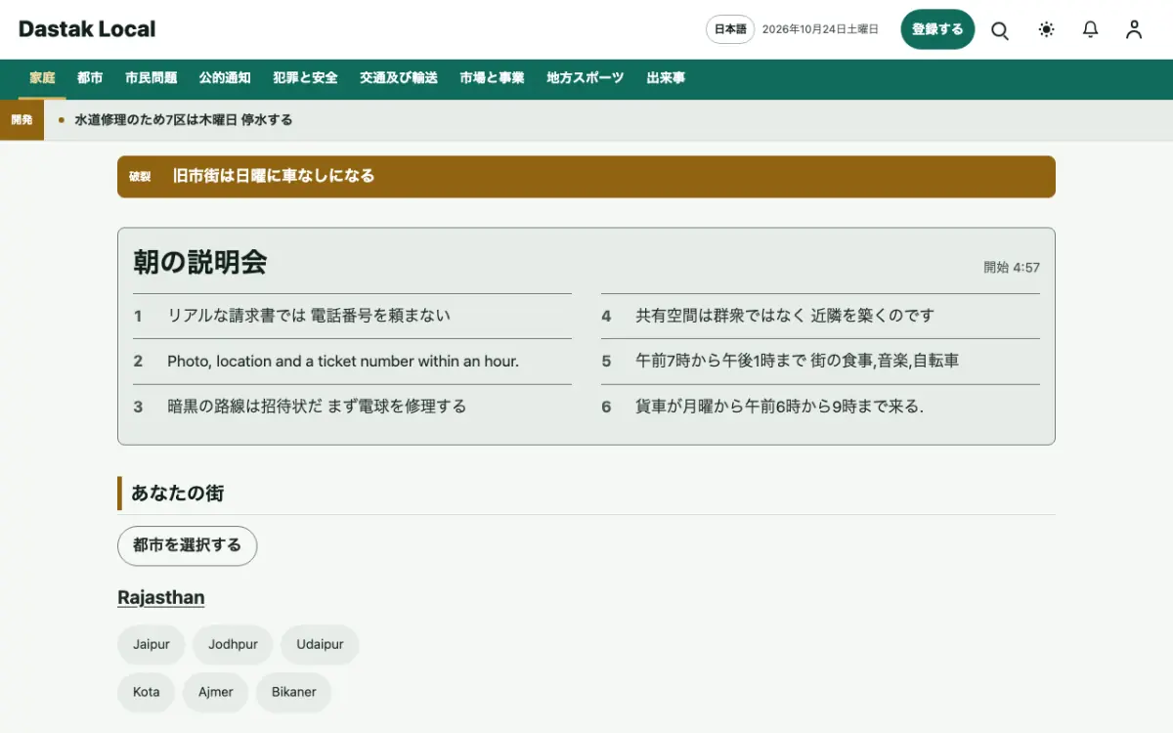The height and width of the screenshot is (733, 1173).
Task: Select the Ajmer city chip
Action: tap(216, 692)
